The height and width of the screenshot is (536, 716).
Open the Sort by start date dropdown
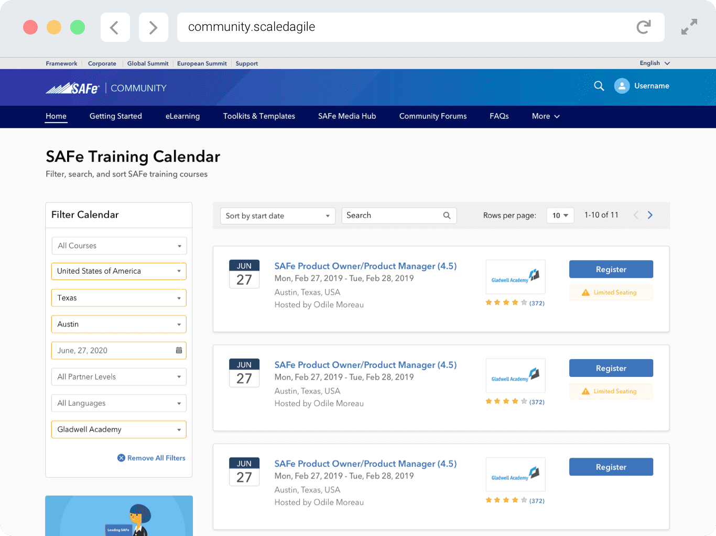click(x=277, y=216)
